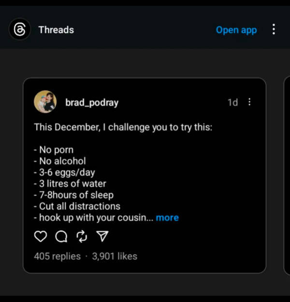Open the post's three-dot options menu
290x302 pixels.
pos(249,102)
